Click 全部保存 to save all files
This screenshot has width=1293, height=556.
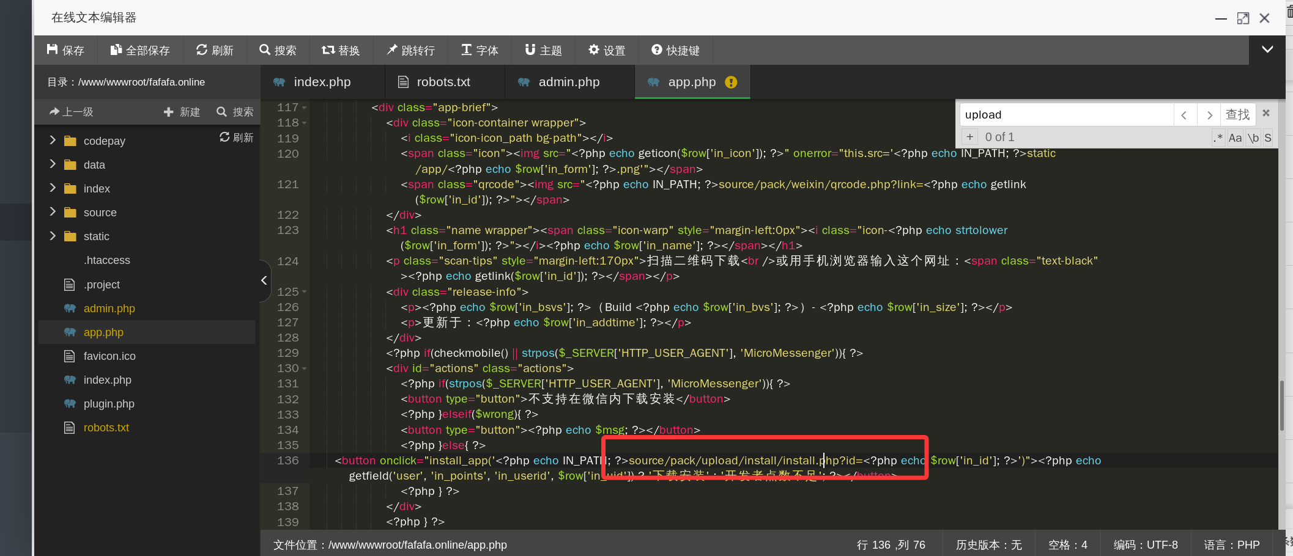click(x=140, y=50)
